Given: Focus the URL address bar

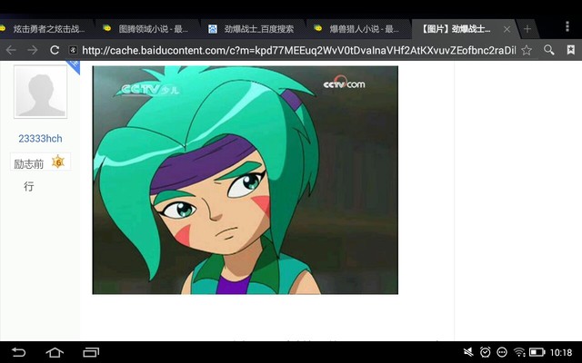Looking at the screenshot, I should pos(299,50).
